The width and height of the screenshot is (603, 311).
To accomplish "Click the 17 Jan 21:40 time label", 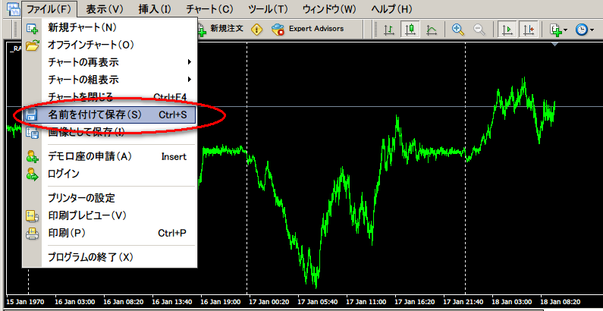I will click(463, 301).
